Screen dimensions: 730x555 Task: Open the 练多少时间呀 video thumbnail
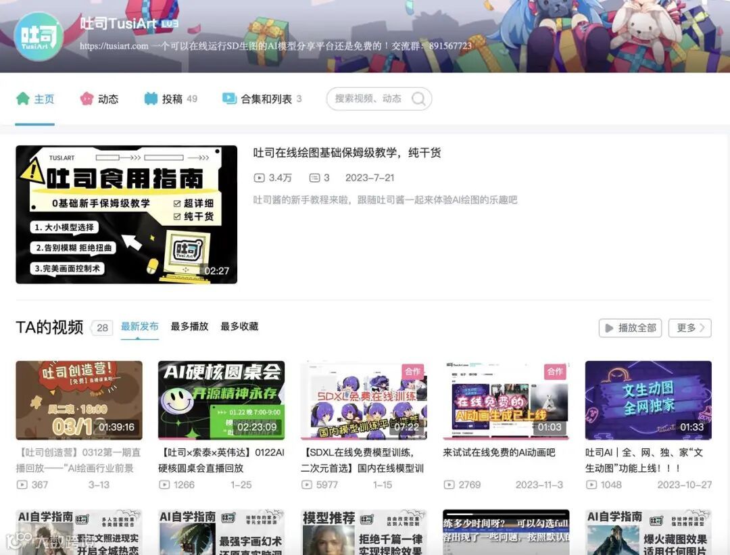pos(506,532)
